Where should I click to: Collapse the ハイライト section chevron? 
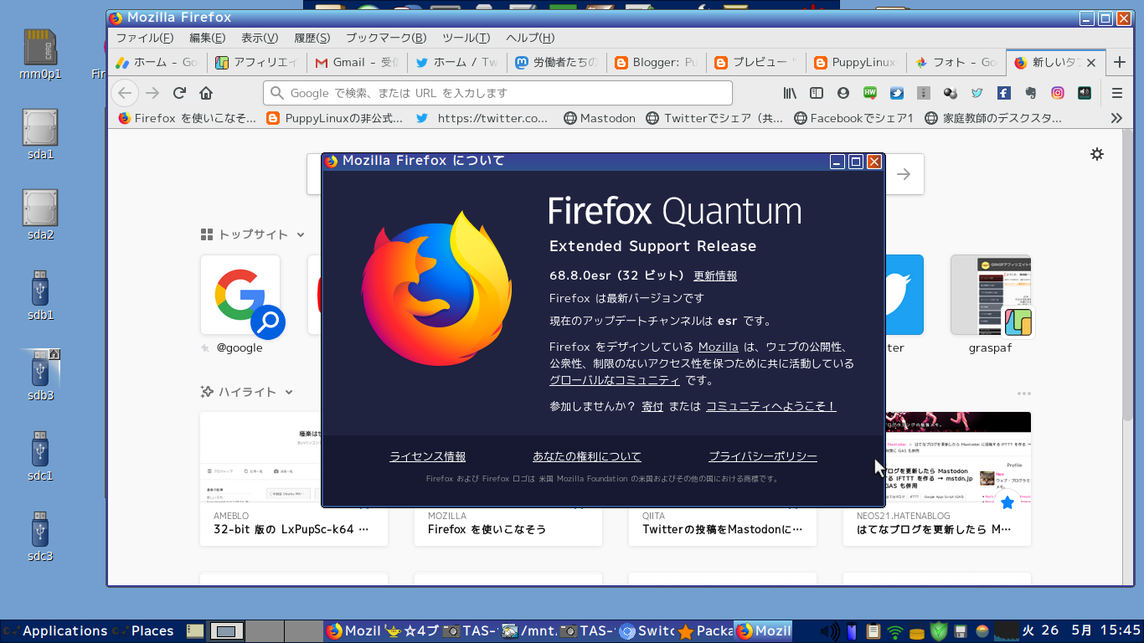pyautogui.click(x=289, y=393)
